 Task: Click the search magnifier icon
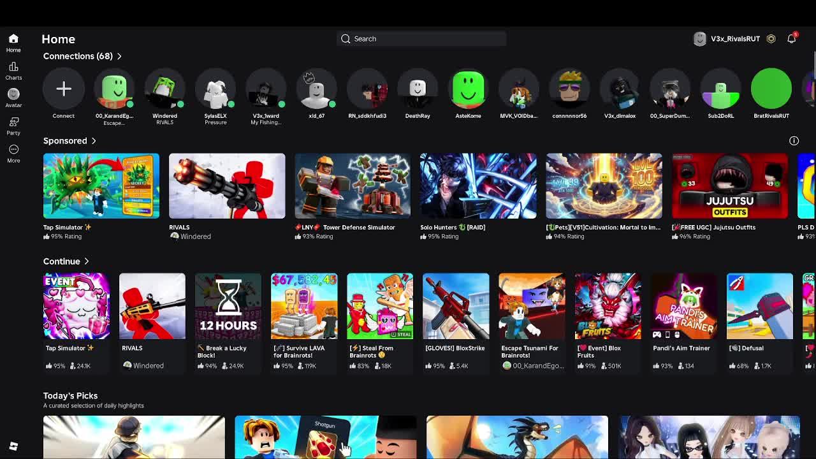click(x=346, y=39)
